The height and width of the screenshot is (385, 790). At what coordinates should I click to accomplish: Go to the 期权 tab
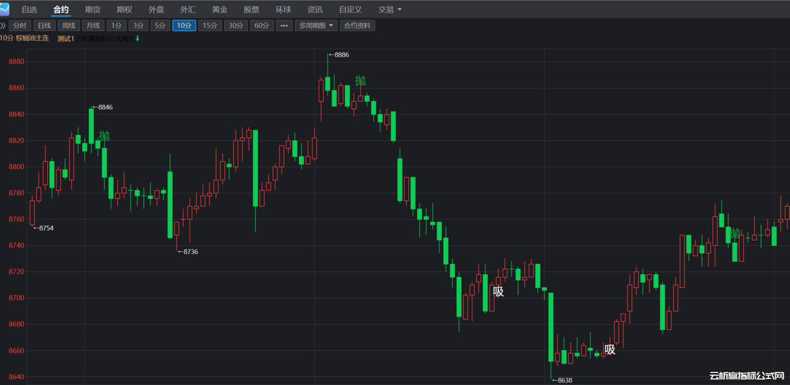(125, 10)
